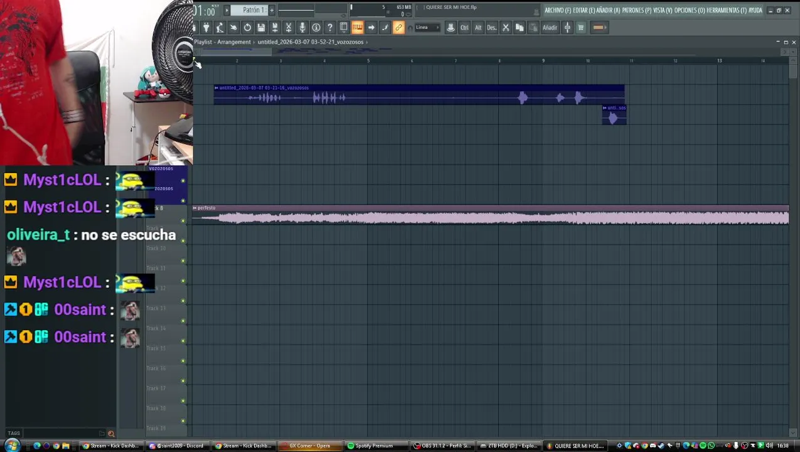This screenshot has width=800, height=452.
Task: Open the HERRAMIENTAS (T) menu
Action: [x=727, y=10]
